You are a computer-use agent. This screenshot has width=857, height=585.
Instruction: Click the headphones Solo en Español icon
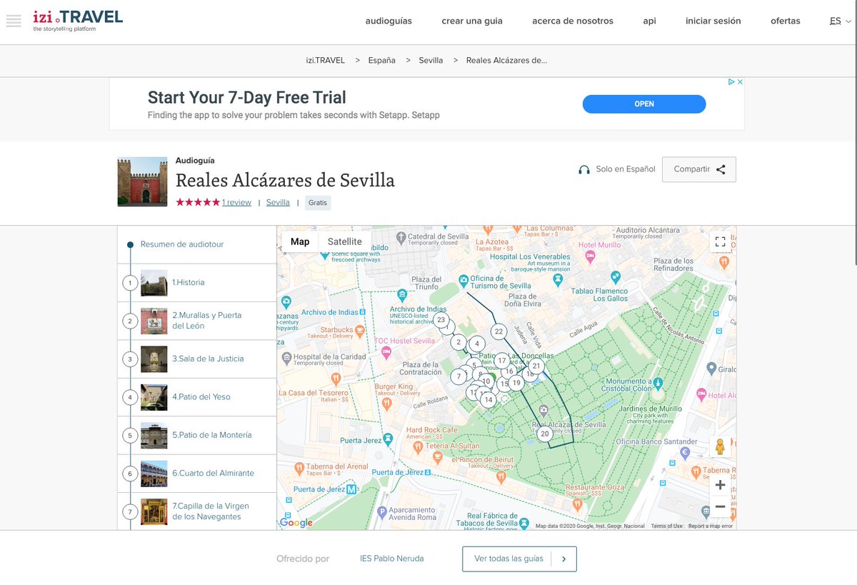[x=584, y=170]
